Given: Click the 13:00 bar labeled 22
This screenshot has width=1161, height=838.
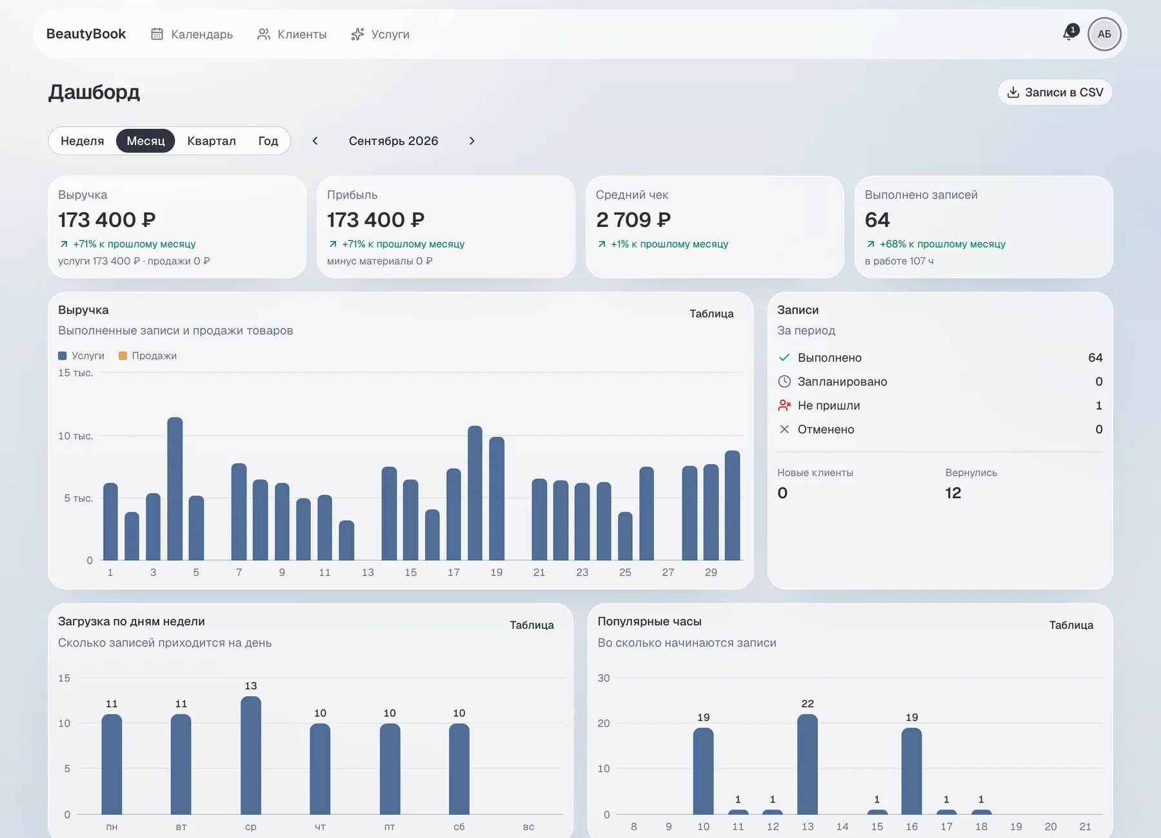Looking at the screenshot, I should coord(808,764).
